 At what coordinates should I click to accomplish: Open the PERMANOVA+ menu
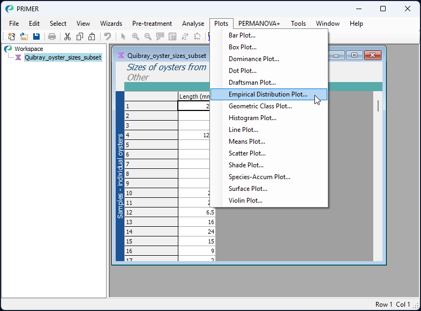(259, 24)
